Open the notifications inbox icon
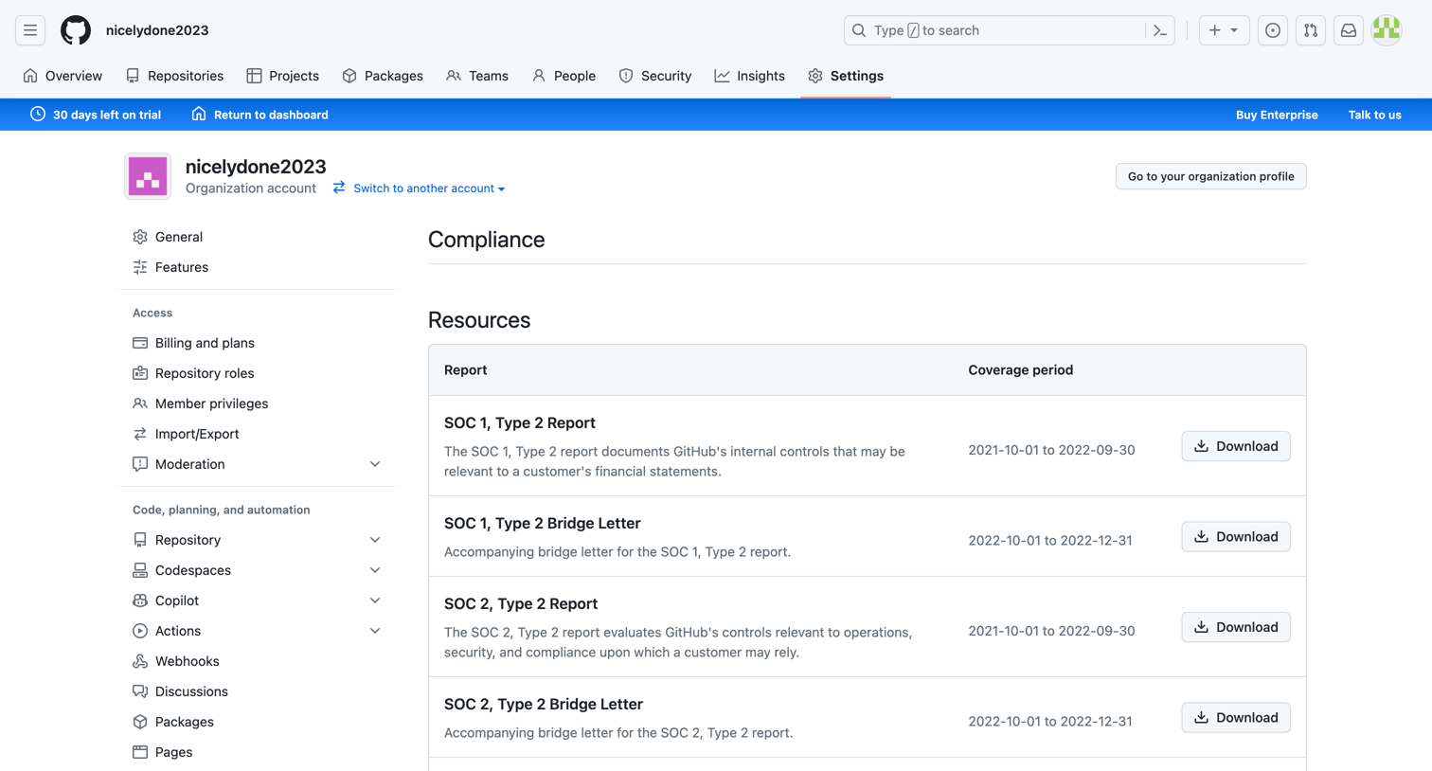The image size is (1432, 771). pos(1349,30)
